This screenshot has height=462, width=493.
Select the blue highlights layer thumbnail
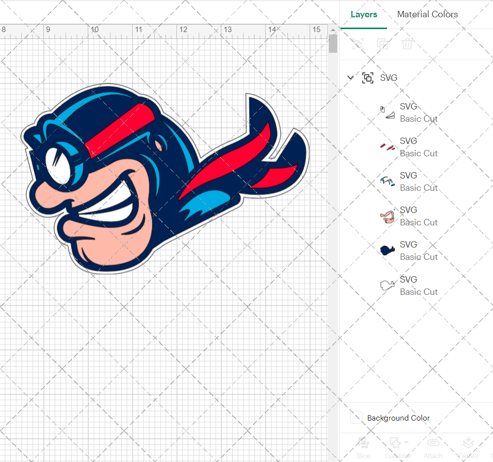pyautogui.click(x=387, y=181)
